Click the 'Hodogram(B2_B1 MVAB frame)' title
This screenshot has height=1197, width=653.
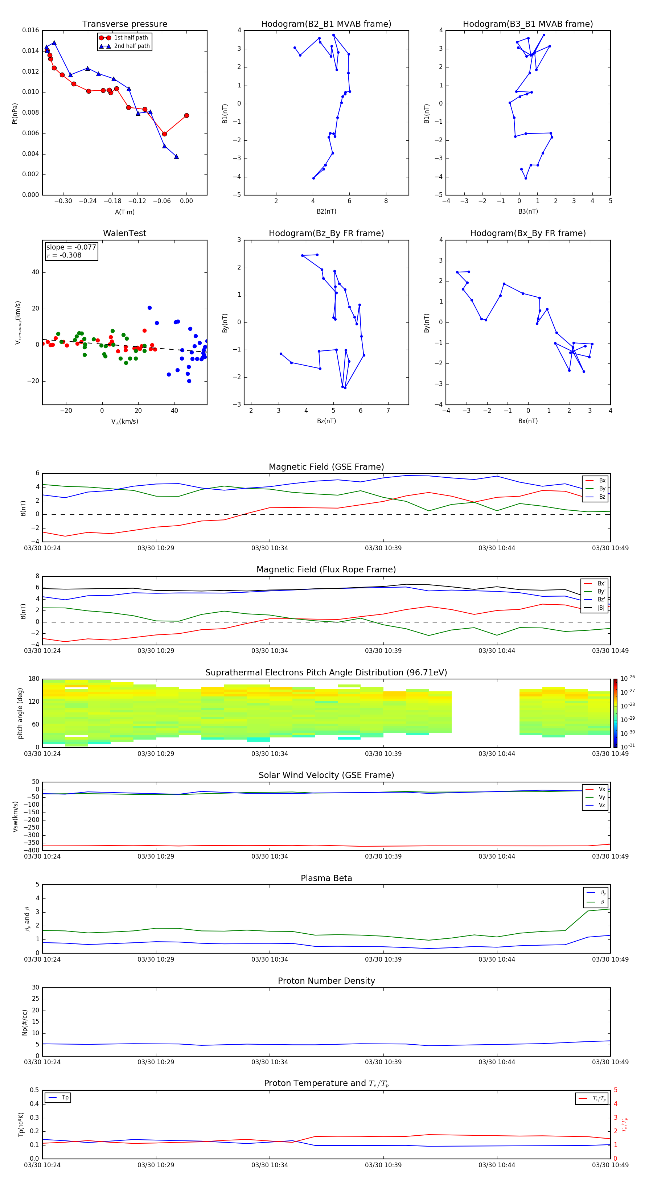tap(326, 24)
